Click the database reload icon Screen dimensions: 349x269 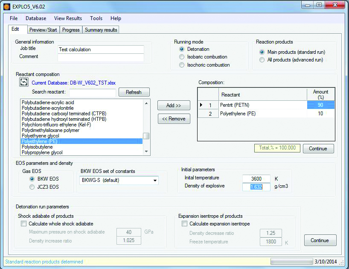coord(23,82)
